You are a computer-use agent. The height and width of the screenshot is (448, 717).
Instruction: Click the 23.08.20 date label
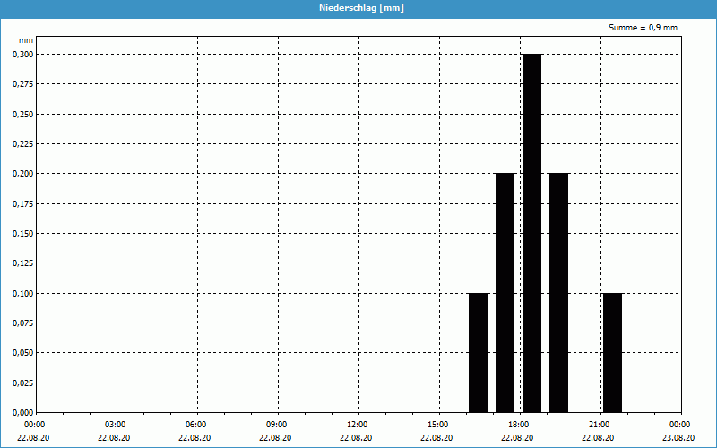[x=678, y=438]
